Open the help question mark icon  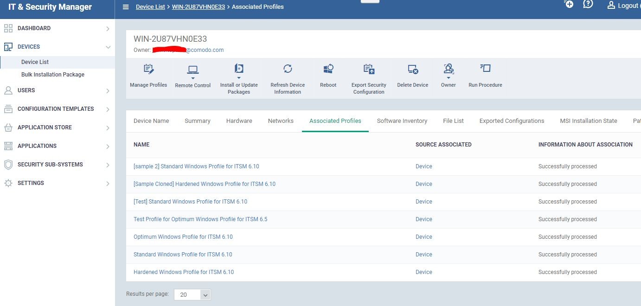pos(588,4)
